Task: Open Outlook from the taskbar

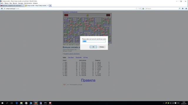Action: click(31, 103)
